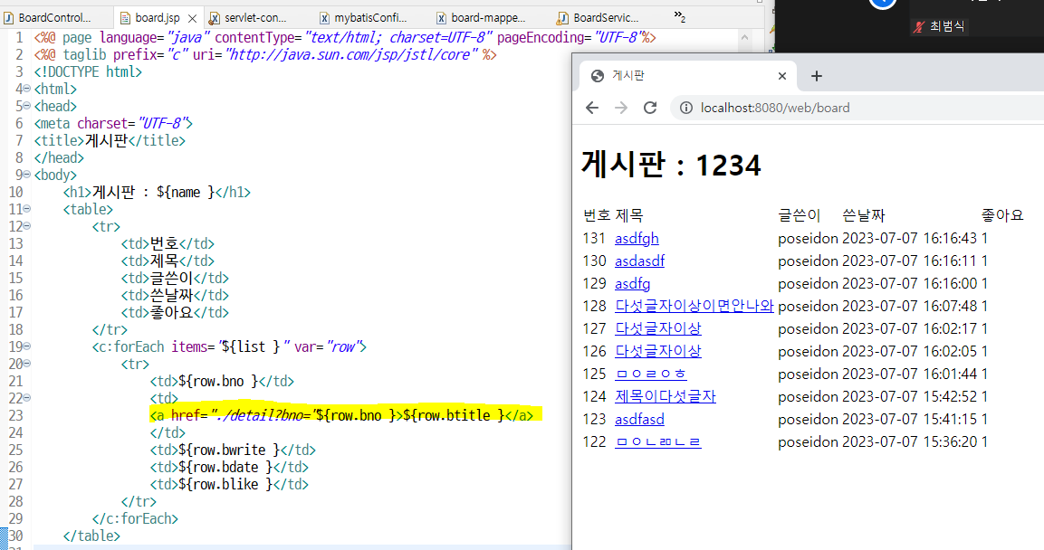Screen dimensions: 1044x550
Task: Click the 제목 column header in browser
Action: 629,215
